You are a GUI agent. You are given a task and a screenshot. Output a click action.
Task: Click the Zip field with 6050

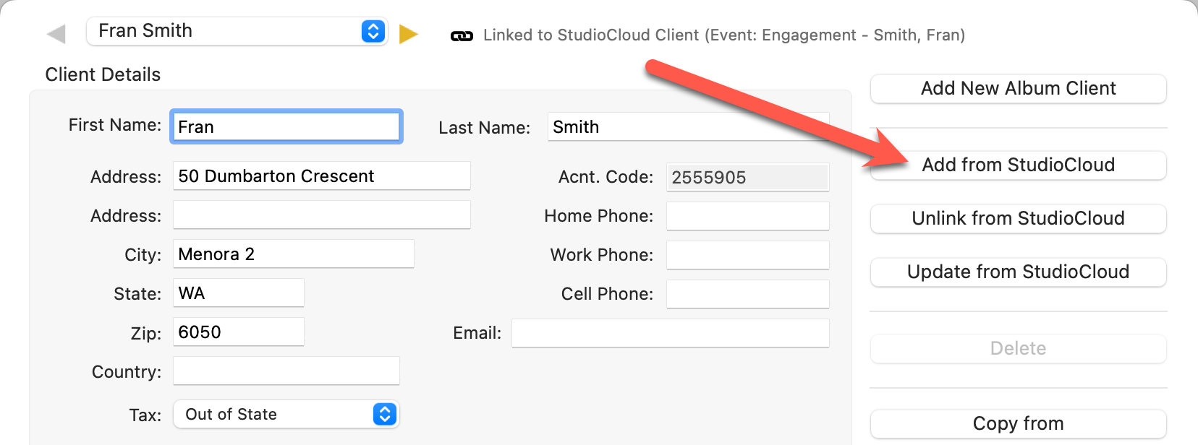coord(238,332)
